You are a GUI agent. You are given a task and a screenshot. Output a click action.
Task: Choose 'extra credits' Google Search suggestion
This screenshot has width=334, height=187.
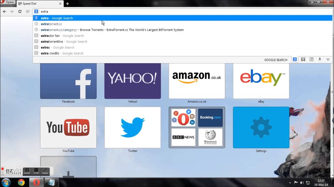pyautogui.click(x=183, y=53)
